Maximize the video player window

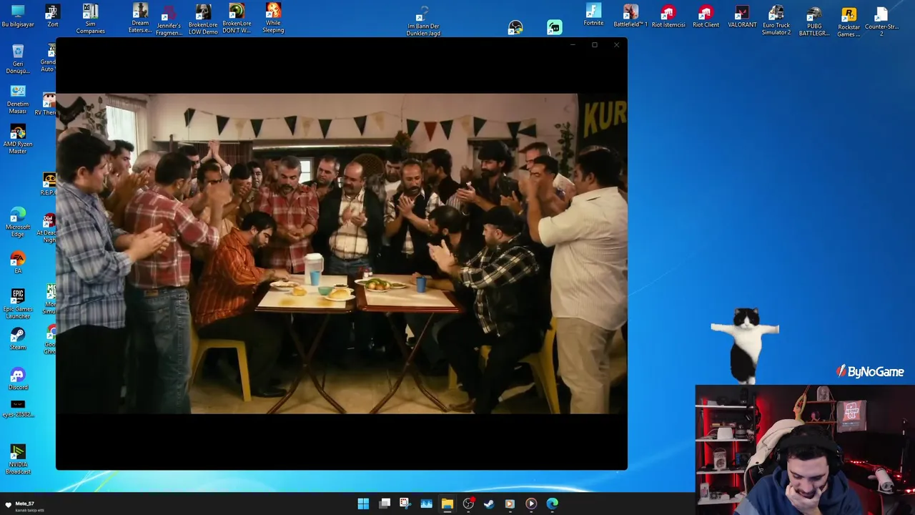point(594,45)
